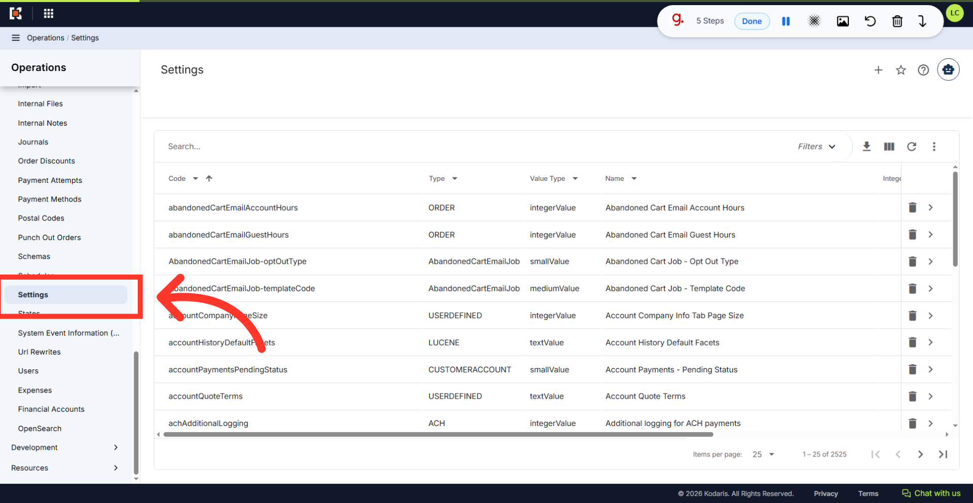Delete the abandonedCartEmailAccountHours setting

913,208
